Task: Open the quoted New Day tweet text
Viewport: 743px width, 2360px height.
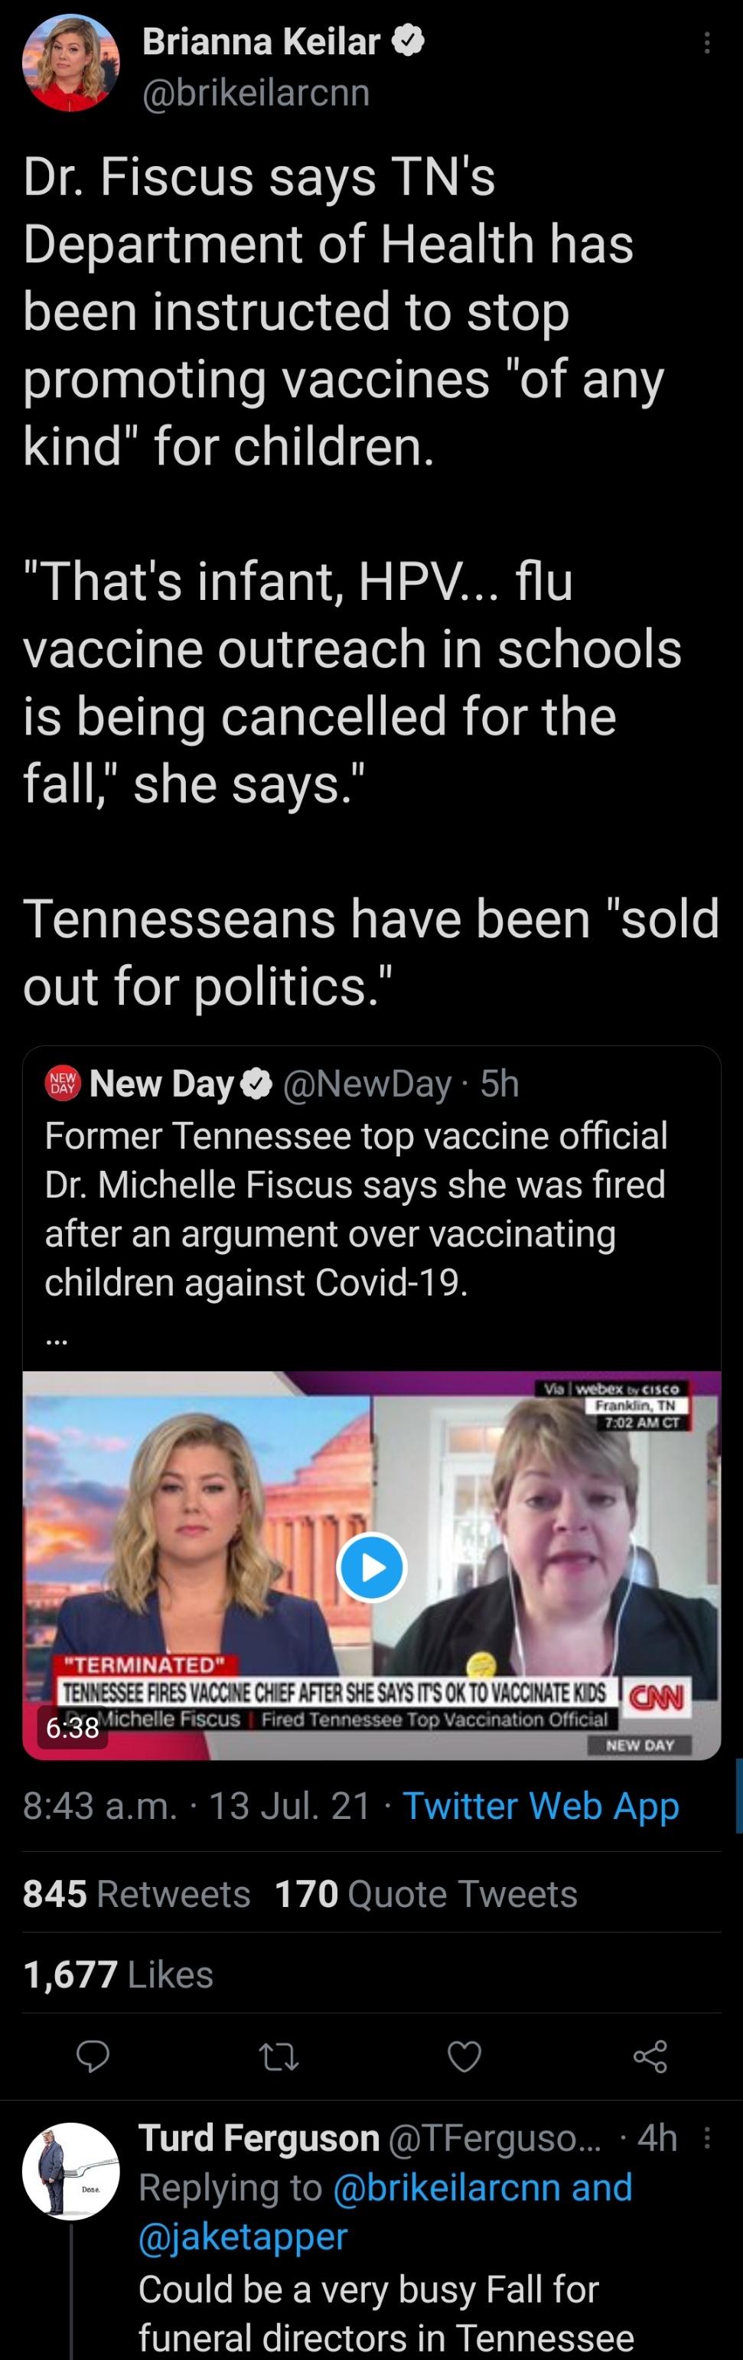Action: [356, 1208]
